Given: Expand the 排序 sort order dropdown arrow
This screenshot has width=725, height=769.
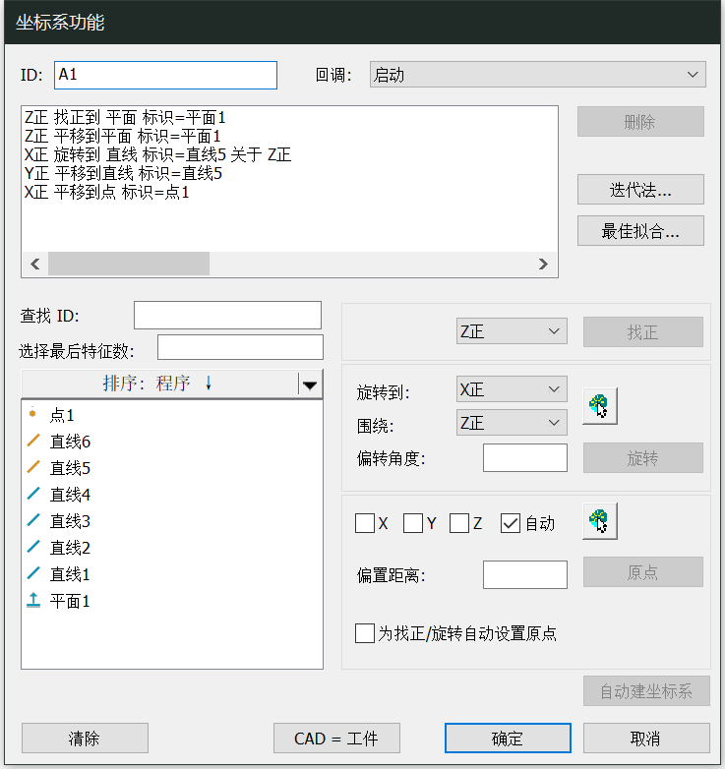Looking at the screenshot, I should (x=310, y=384).
